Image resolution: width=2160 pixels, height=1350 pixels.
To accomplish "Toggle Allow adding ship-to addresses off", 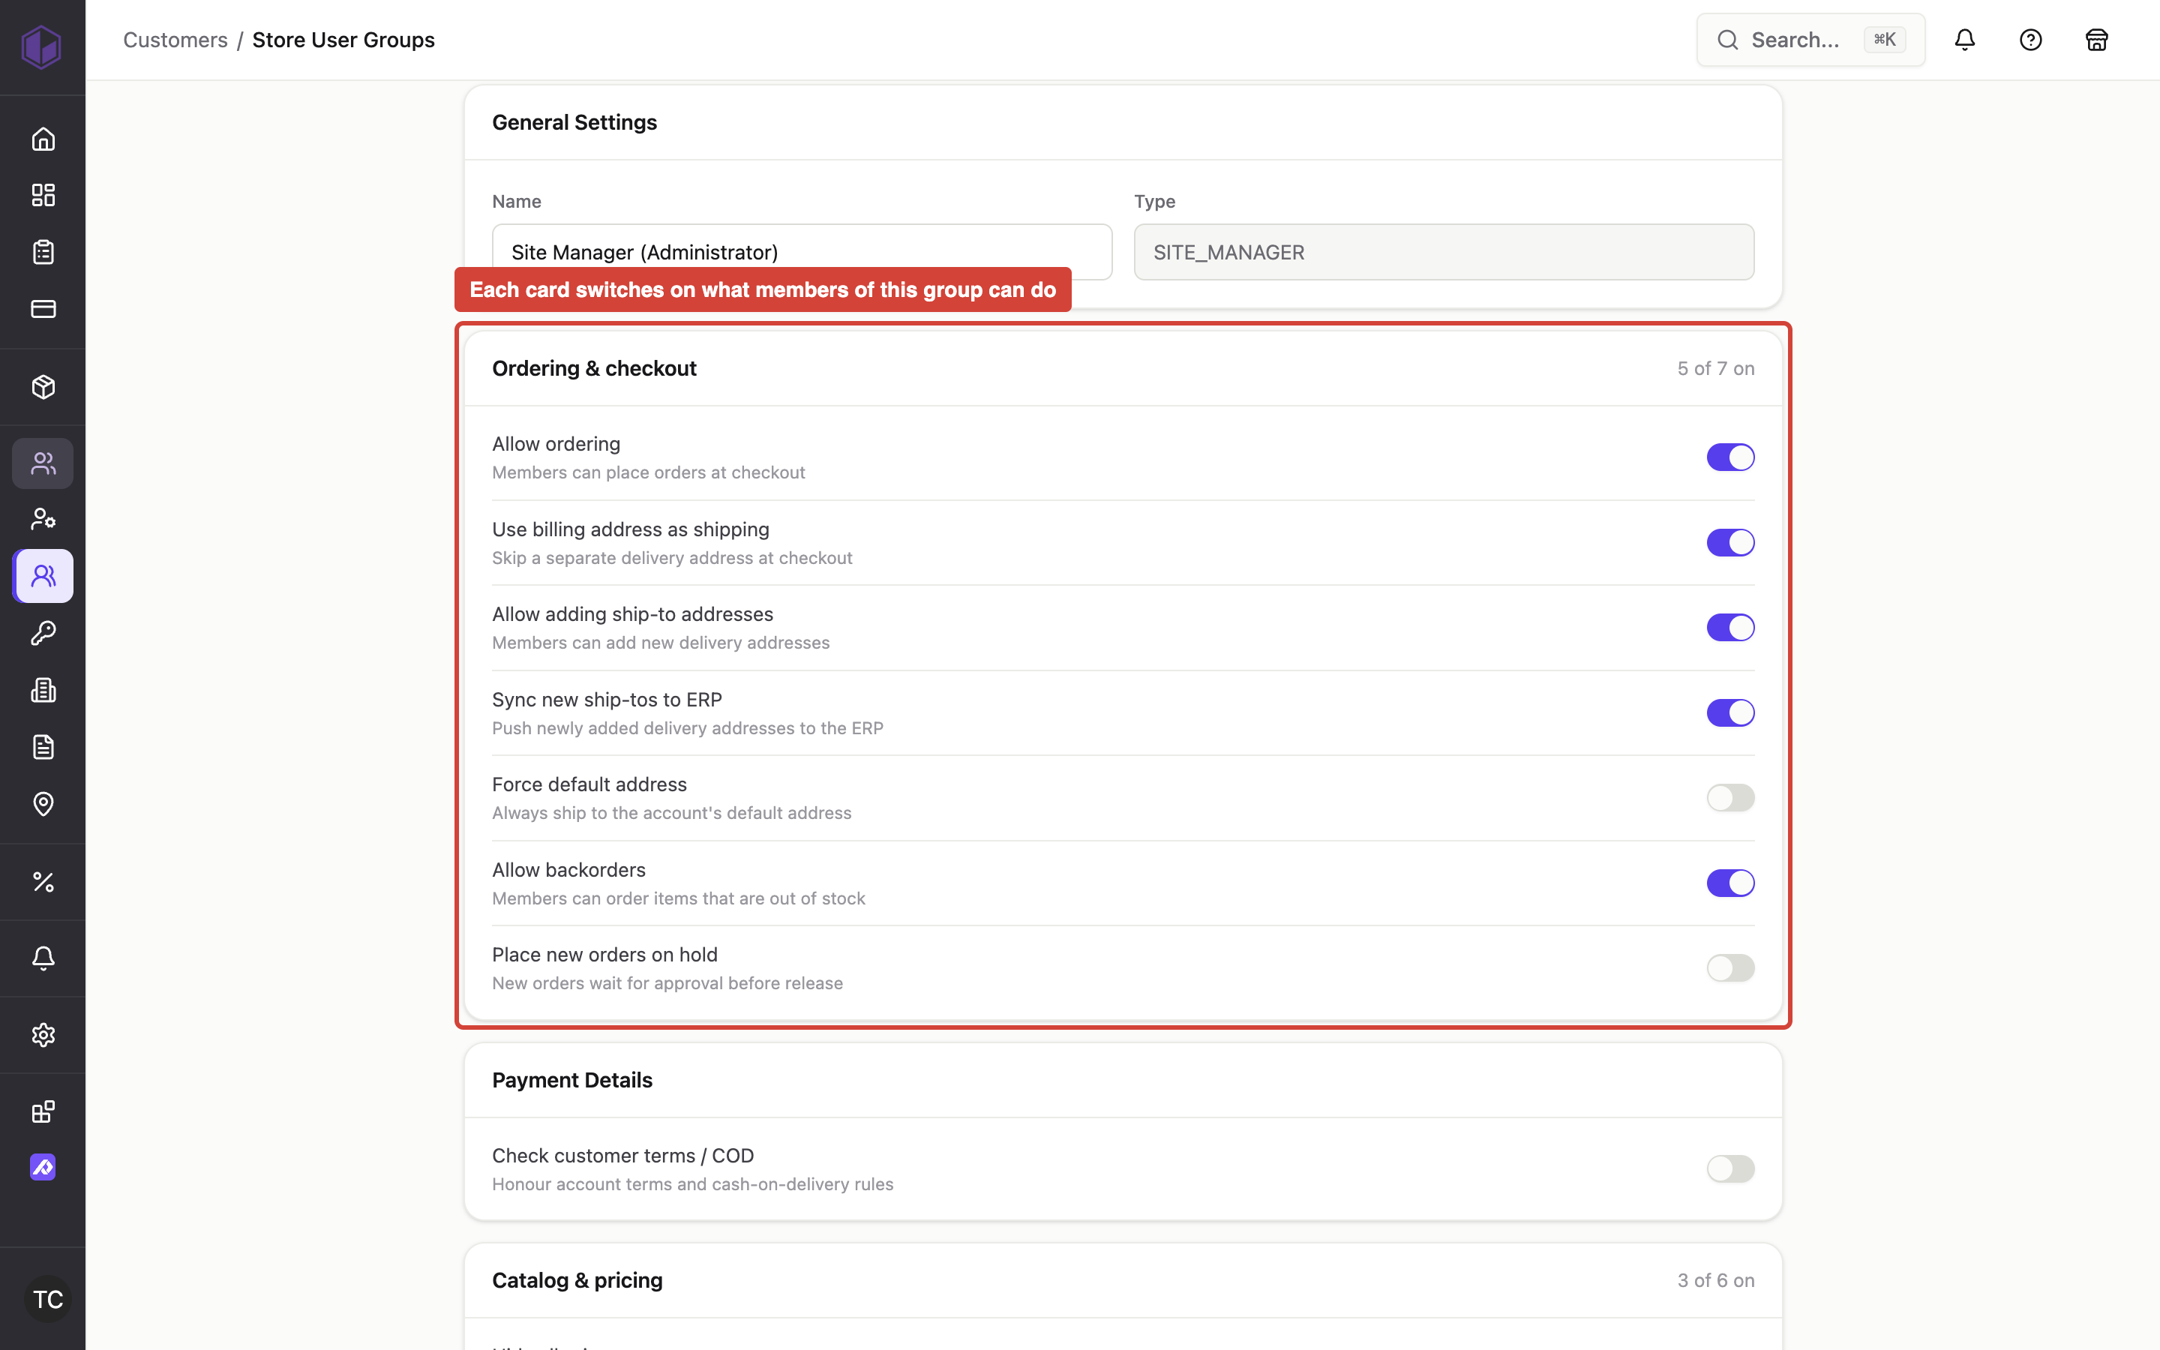I will click(x=1729, y=628).
